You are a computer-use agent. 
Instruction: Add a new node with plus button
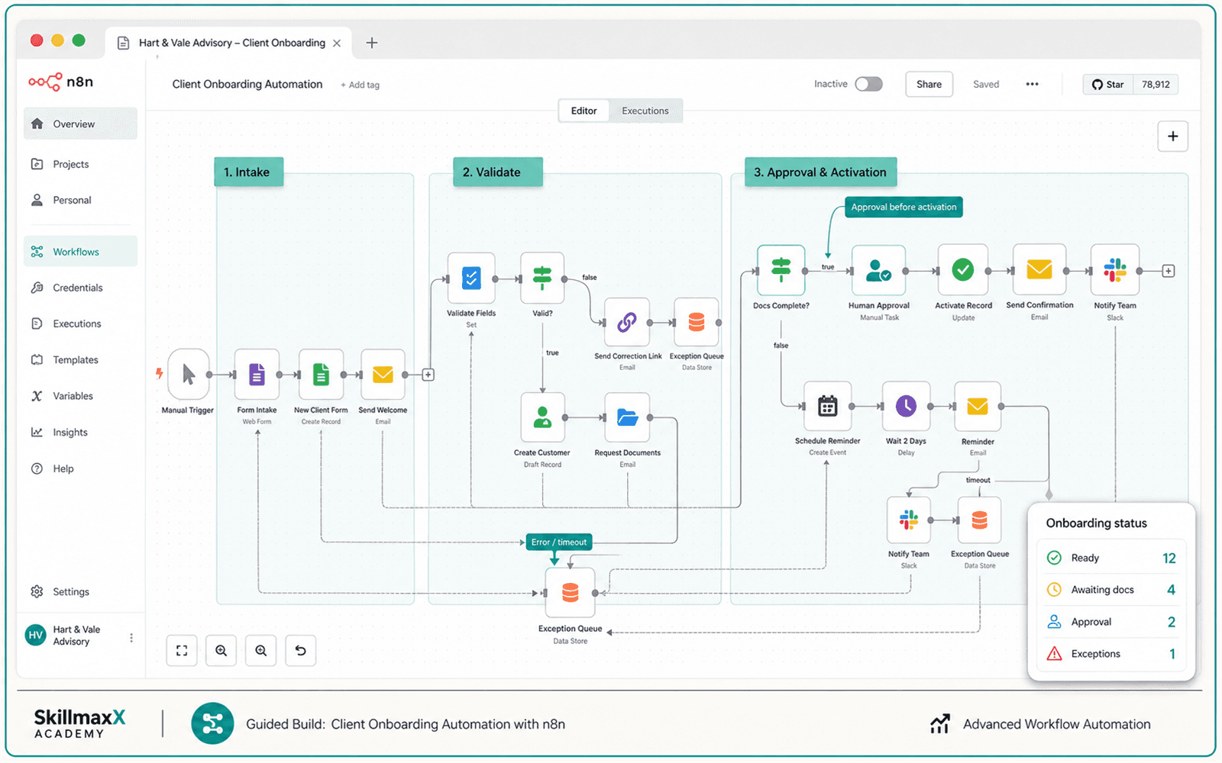coord(1173,137)
